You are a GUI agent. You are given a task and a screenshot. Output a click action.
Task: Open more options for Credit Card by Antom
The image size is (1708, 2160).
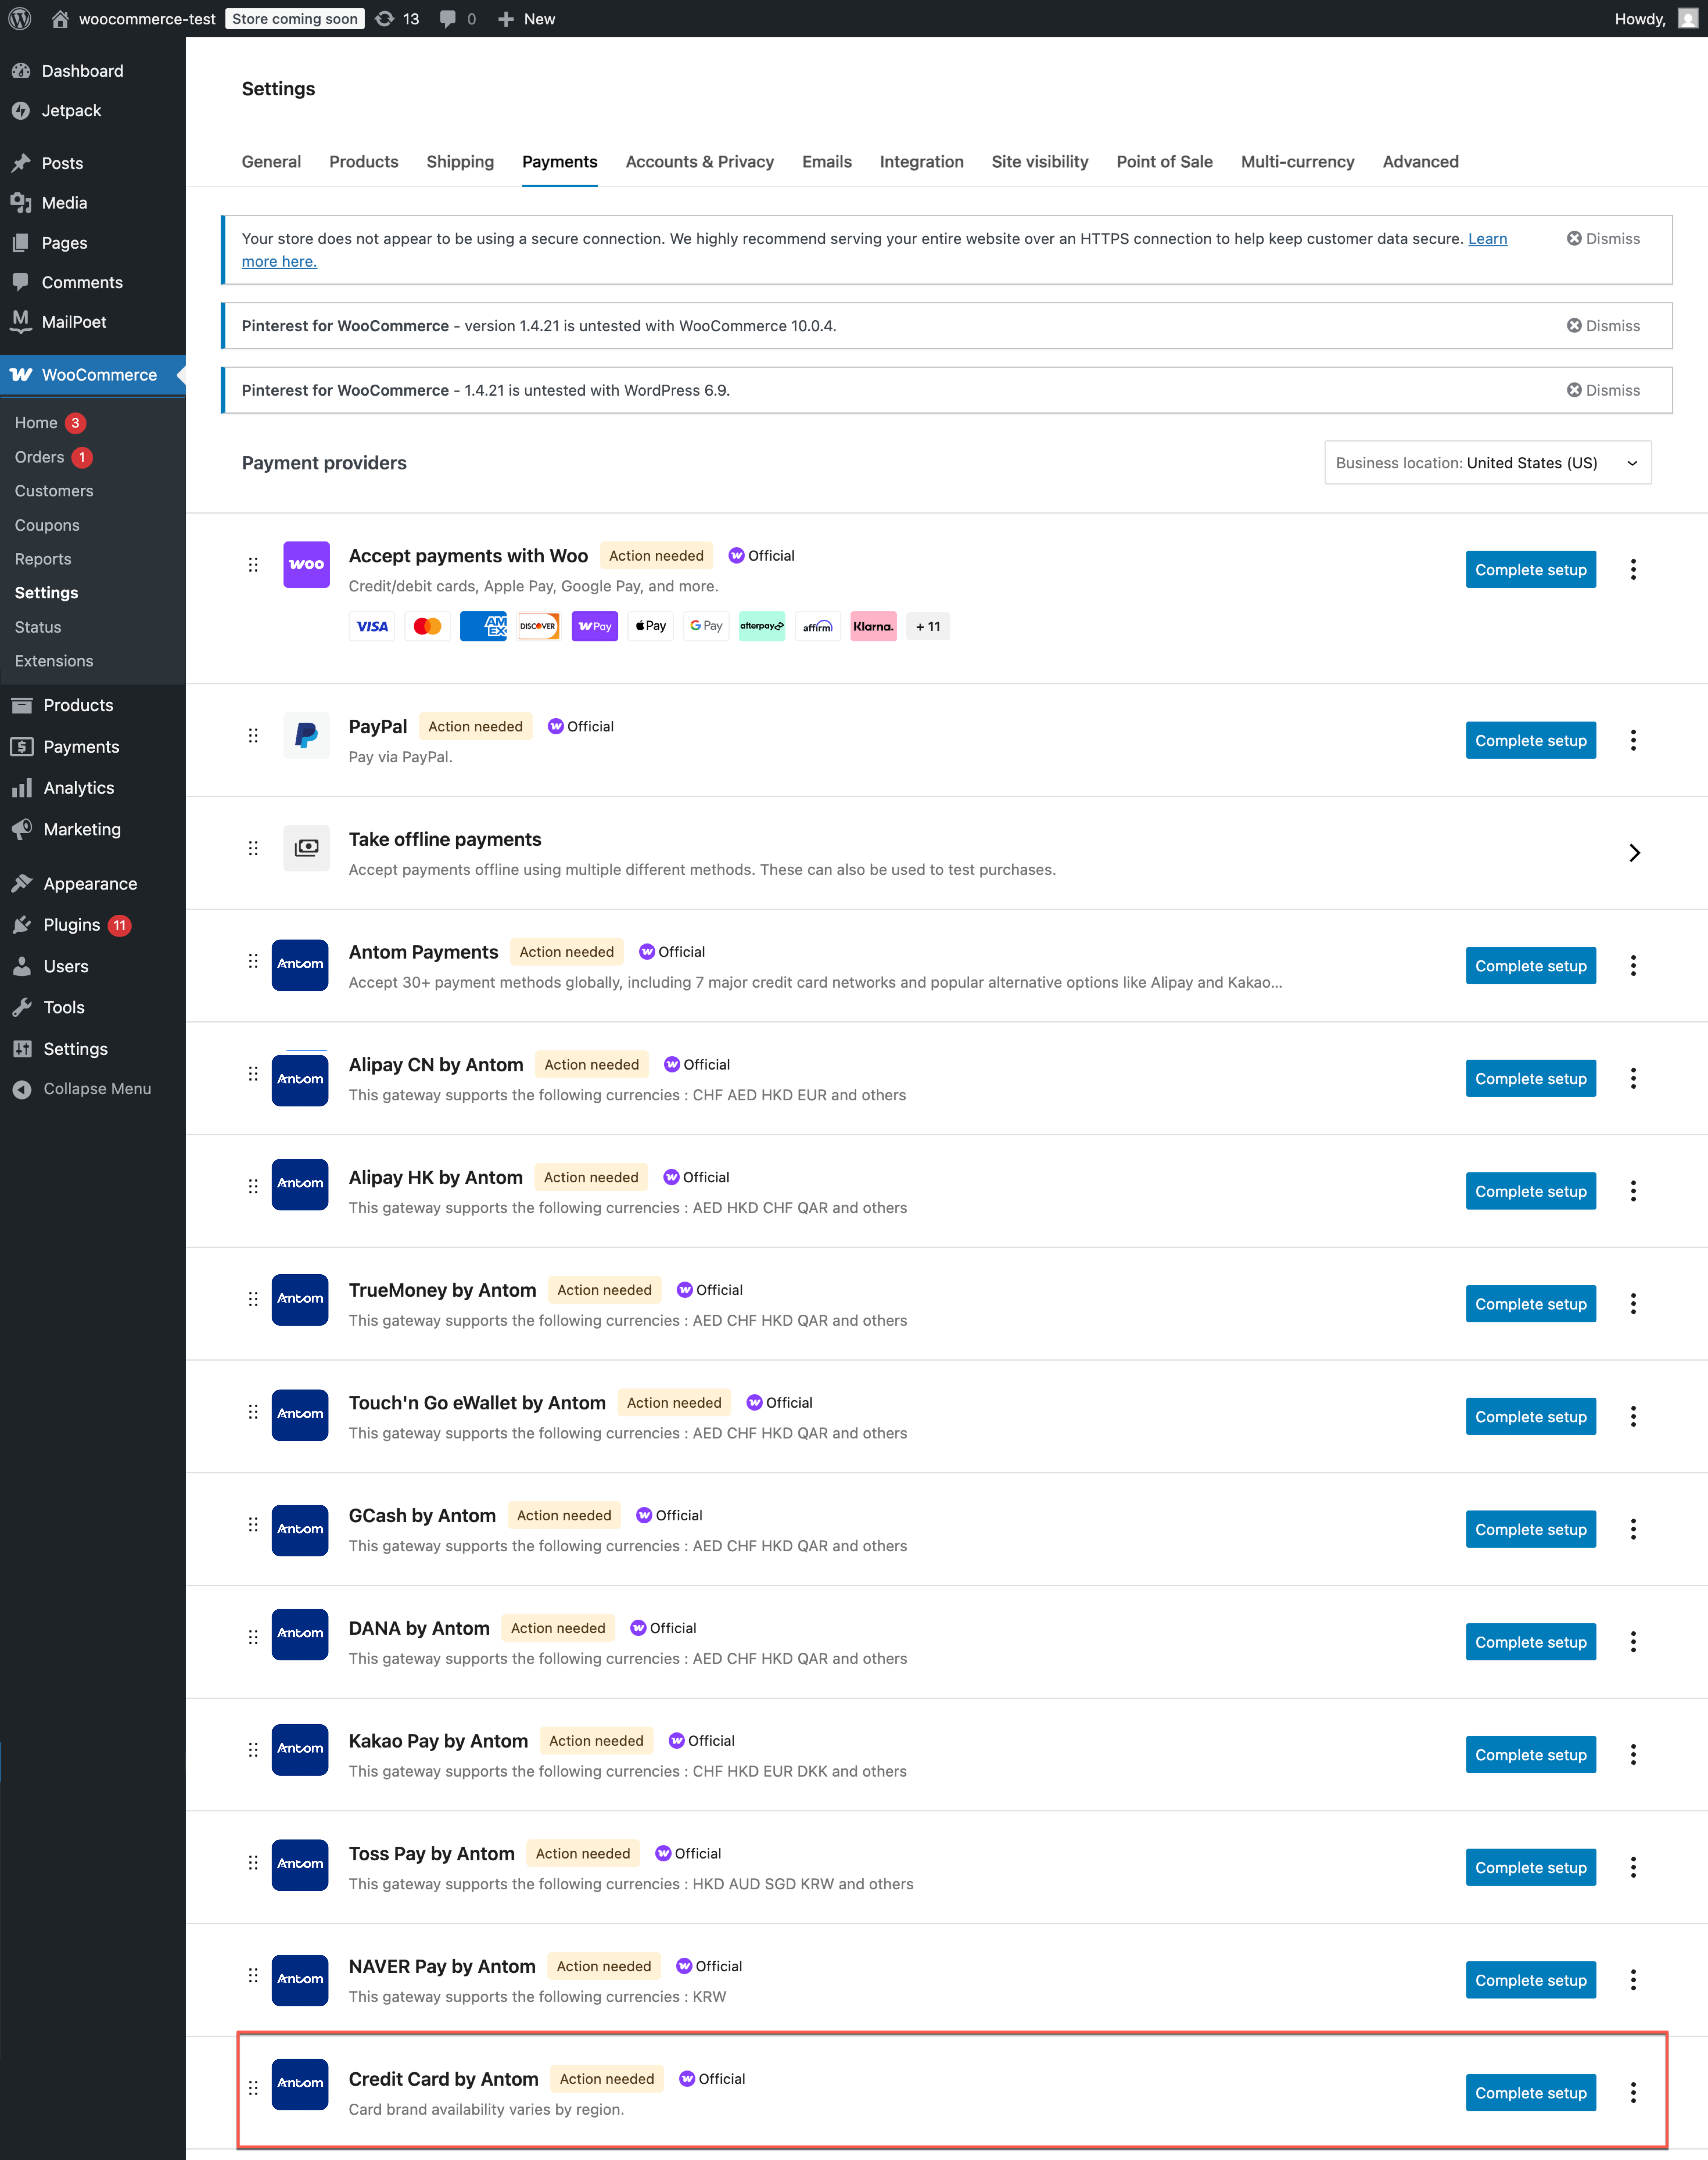click(1633, 2093)
